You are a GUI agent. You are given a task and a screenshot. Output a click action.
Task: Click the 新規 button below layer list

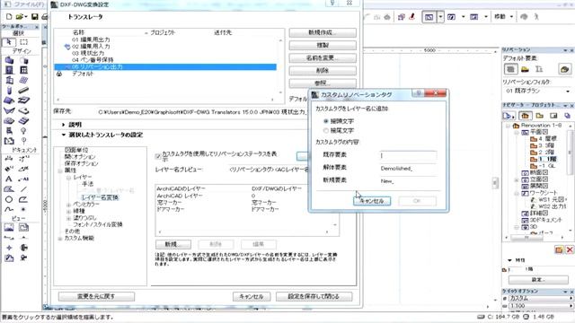173,244
